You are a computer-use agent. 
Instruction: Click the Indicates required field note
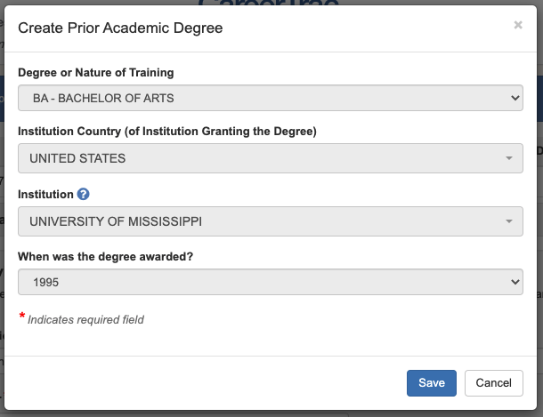(x=85, y=319)
